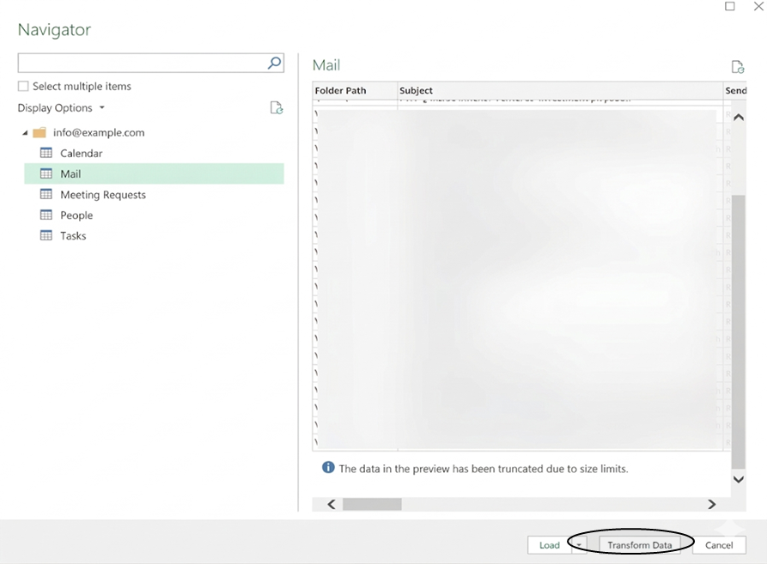Click the blue info icon in the truncation notice
The image size is (767, 564).
[x=327, y=468]
